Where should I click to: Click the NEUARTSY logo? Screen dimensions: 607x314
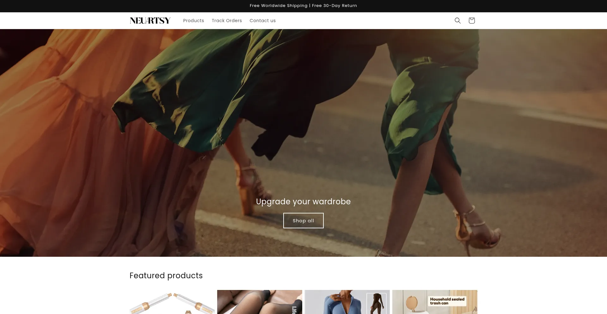click(x=150, y=21)
